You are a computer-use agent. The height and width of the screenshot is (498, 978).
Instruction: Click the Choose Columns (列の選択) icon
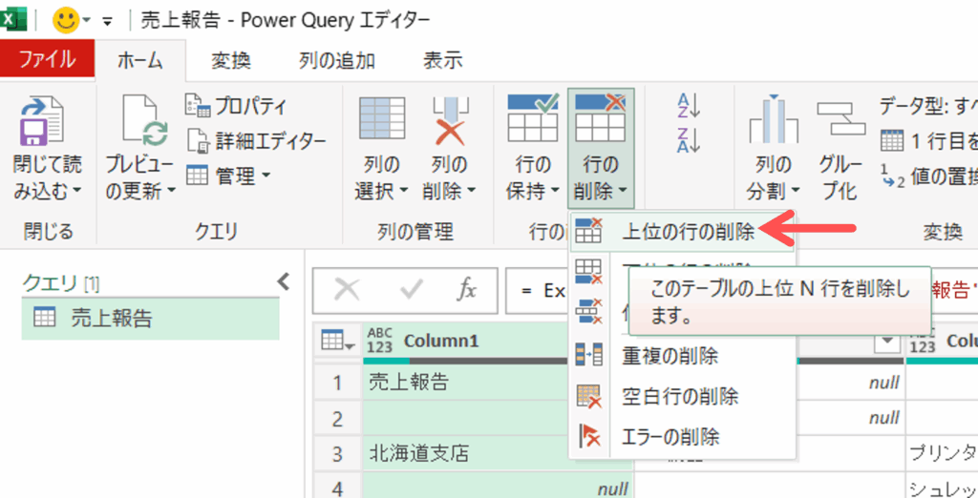(381, 122)
